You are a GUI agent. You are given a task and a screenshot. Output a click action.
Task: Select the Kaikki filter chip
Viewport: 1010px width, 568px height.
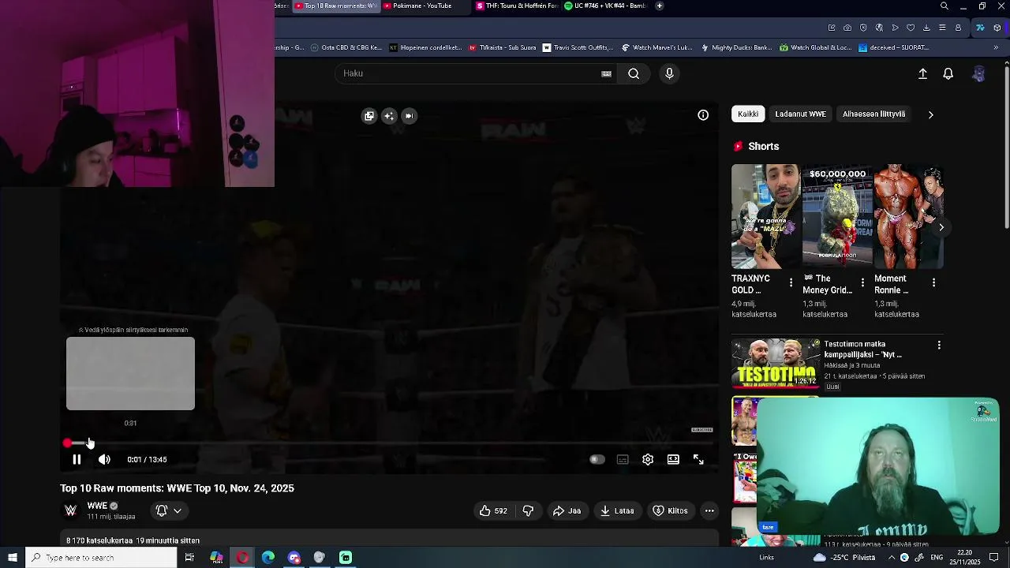tap(748, 114)
